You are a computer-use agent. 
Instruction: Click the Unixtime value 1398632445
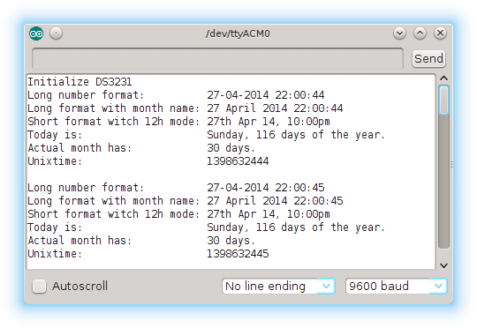238,254
